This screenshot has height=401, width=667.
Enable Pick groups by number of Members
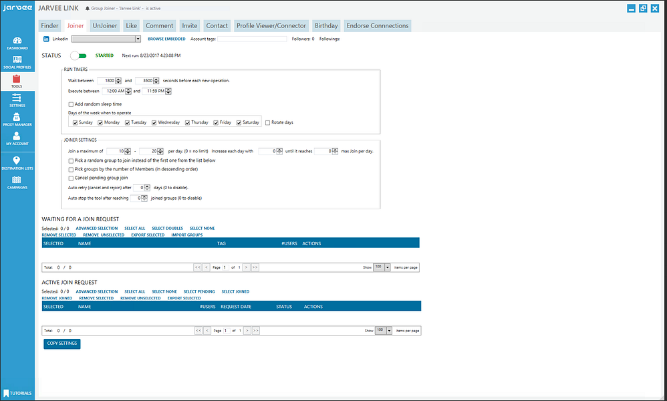tap(71, 169)
